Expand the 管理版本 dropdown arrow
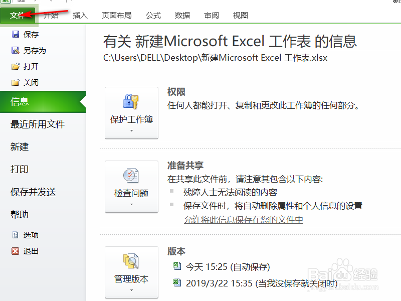The width and height of the screenshot is (401, 301). (131, 290)
